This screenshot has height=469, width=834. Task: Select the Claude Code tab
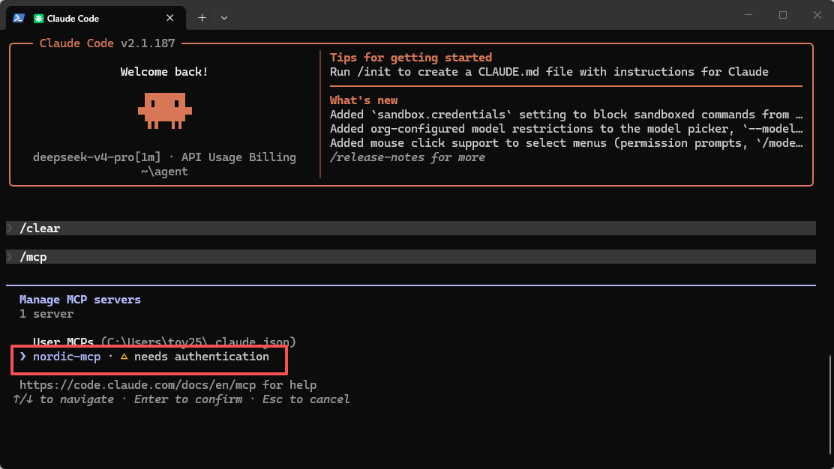(x=96, y=18)
